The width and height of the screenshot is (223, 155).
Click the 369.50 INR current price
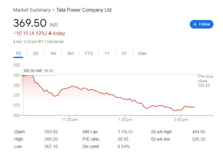tap(30, 23)
